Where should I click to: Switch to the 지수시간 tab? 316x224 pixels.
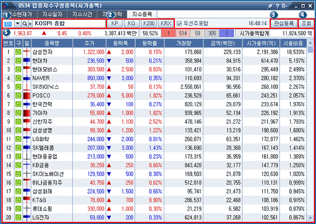82,14
